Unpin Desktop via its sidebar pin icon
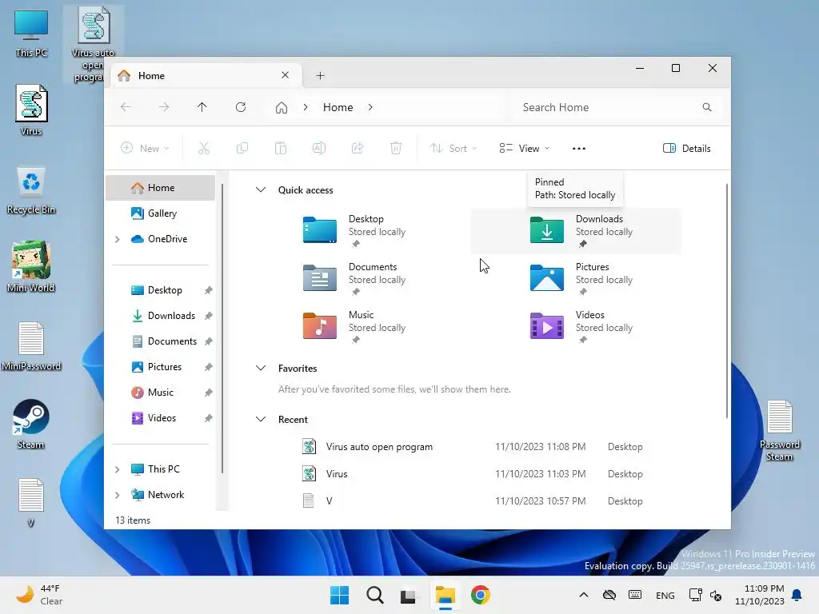Image resolution: width=819 pixels, height=614 pixels. pos(209,290)
